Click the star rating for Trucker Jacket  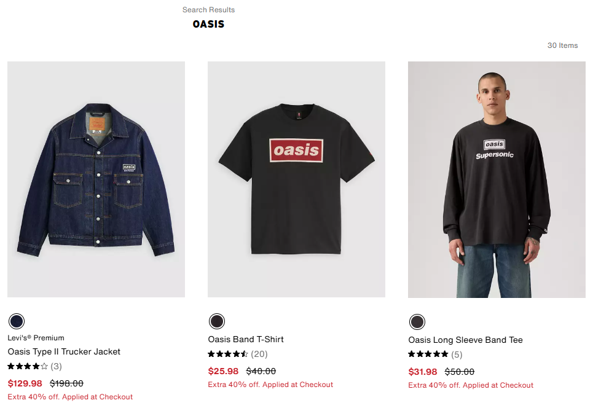pyautogui.click(x=28, y=366)
